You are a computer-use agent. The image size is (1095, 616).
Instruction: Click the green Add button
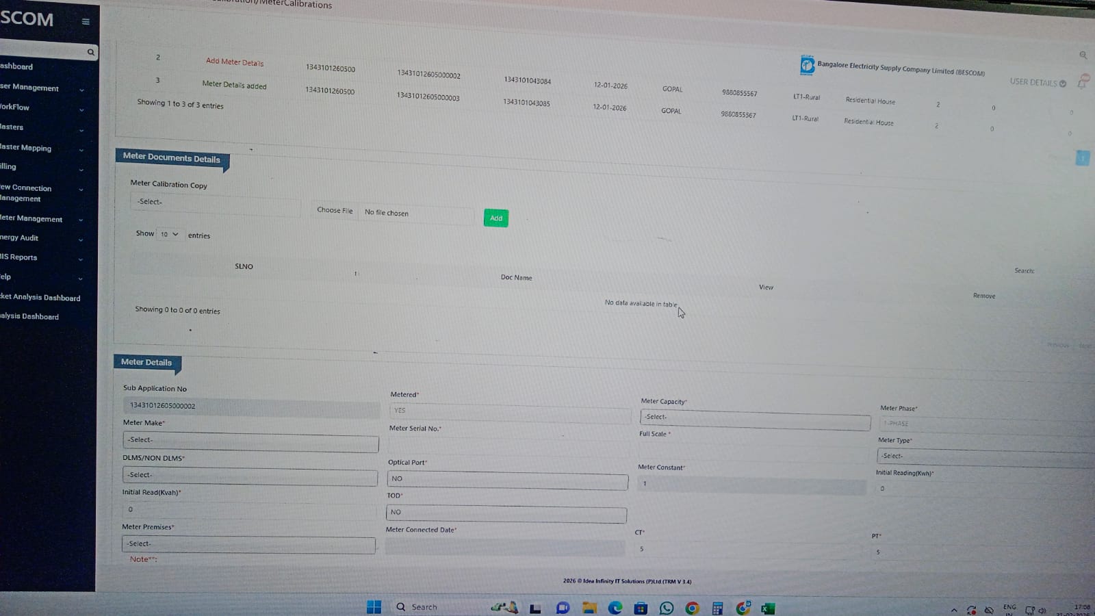coord(496,218)
